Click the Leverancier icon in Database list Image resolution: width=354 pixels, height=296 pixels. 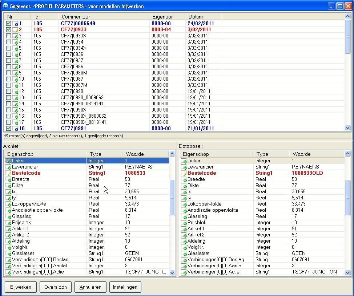(184, 167)
